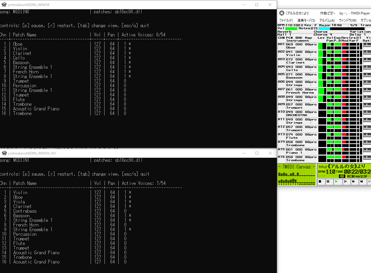Click the GS logo indicator
Viewport: 371px width, 273px height.
click(x=342, y=176)
